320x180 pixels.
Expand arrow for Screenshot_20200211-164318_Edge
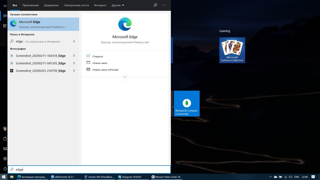(x=74, y=56)
